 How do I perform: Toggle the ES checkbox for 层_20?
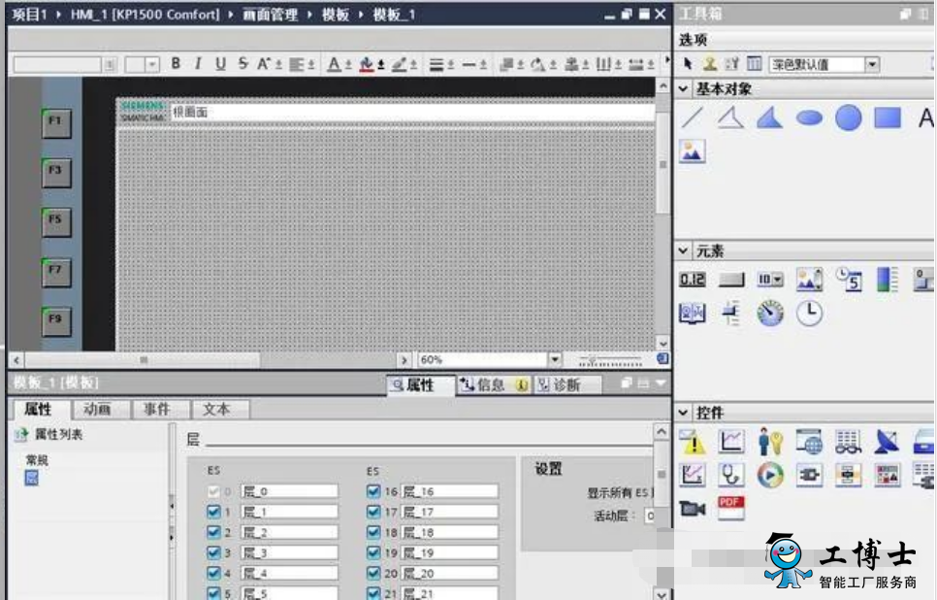pyautogui.click(x=373, y=573)
